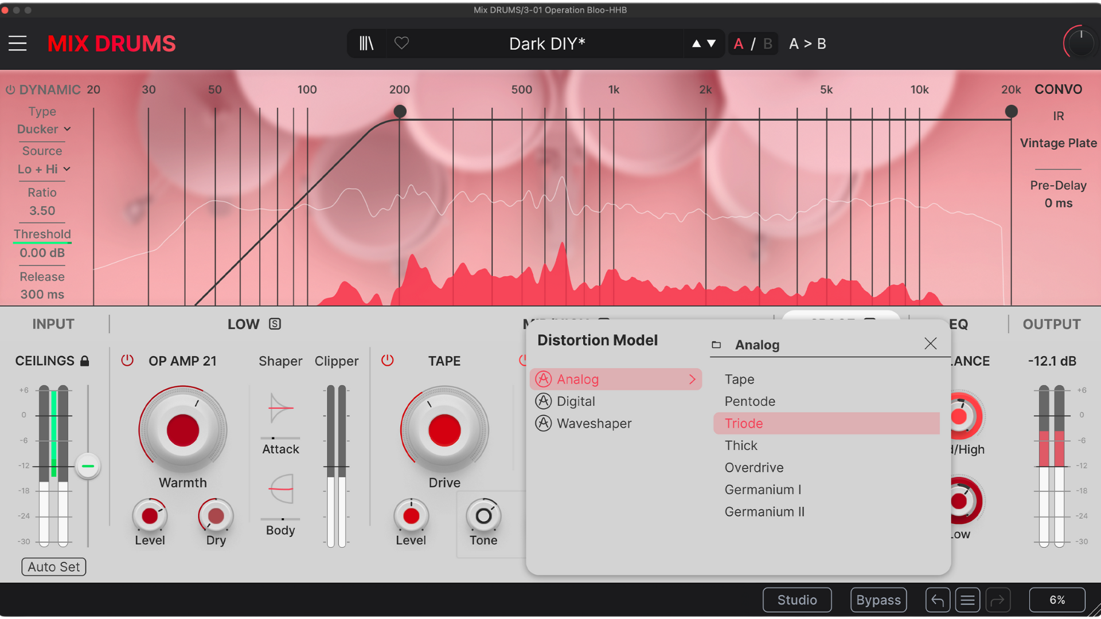Select the 200 Hz crossover handle

[x=400, y=111]
